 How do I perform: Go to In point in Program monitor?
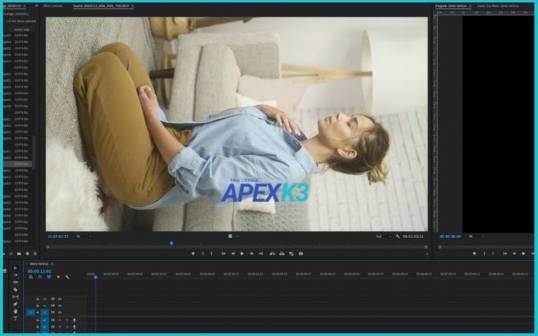tap(505, 254)
